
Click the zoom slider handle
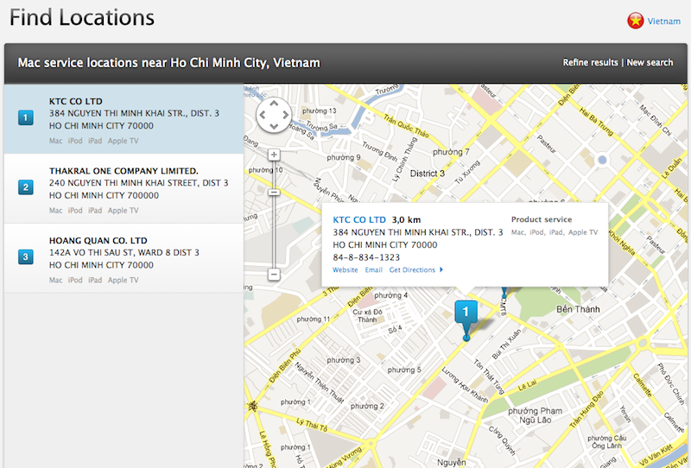[274, 193]
